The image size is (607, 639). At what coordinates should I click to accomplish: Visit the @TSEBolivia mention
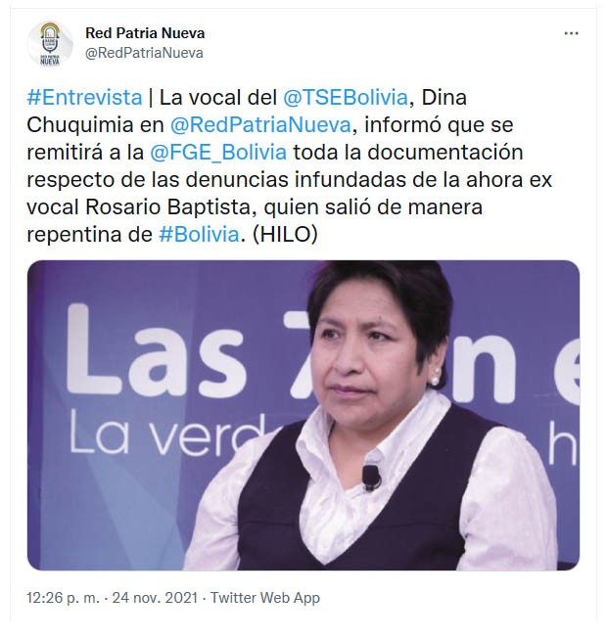tap(346, 98)
